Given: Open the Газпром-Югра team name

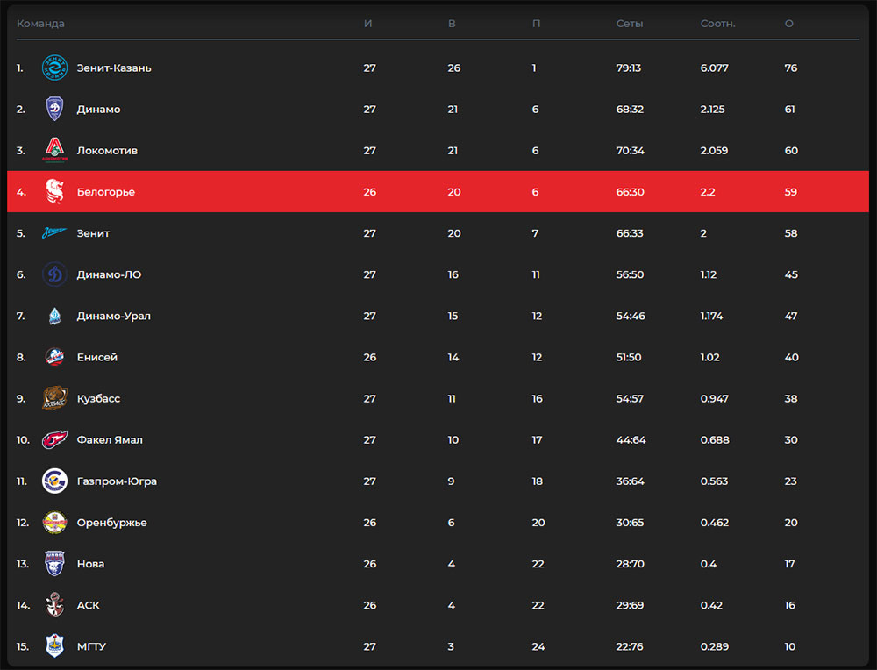Looking at the screenshot, I should coord(117,481).
